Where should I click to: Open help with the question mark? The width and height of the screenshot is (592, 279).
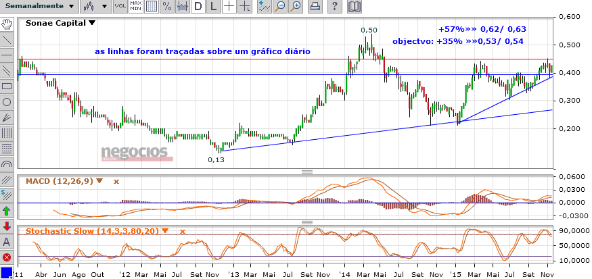tap(334, 6)
